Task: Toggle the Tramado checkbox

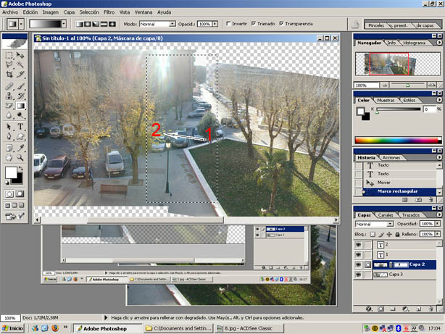Action: (254, 24)
